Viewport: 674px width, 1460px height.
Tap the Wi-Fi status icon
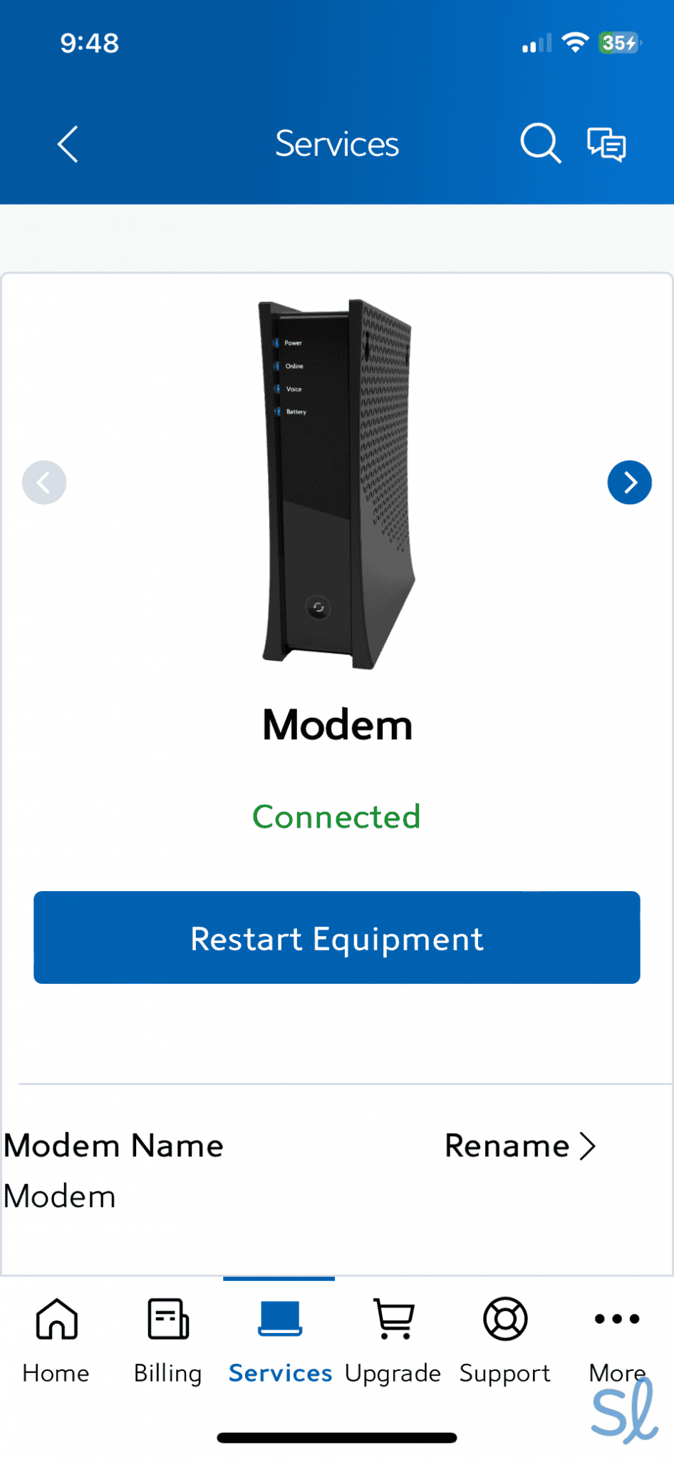pyautogui.click(x=575, y=43)
